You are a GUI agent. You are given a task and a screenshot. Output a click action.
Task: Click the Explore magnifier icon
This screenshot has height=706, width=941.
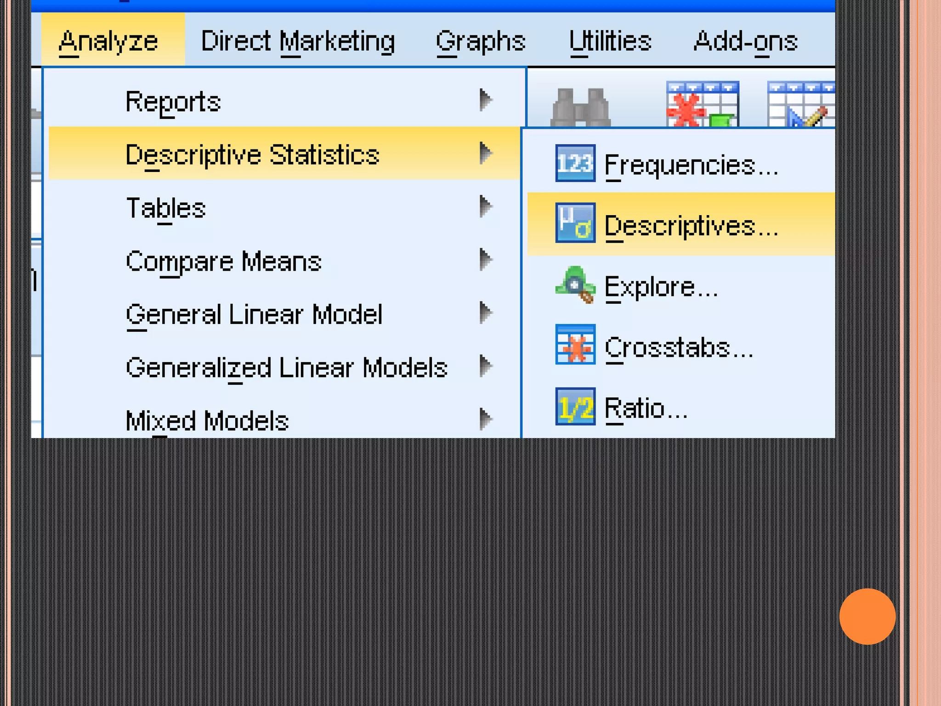pos(575,285)
